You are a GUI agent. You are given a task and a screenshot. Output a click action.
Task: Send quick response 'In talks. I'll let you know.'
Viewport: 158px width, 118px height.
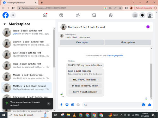(85, 86)
